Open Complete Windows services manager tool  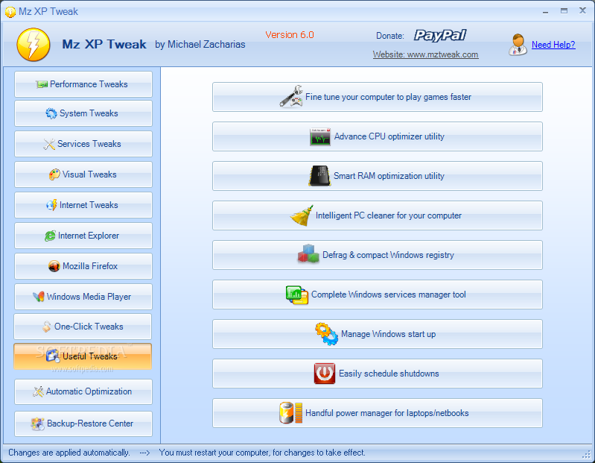point(378,295)
